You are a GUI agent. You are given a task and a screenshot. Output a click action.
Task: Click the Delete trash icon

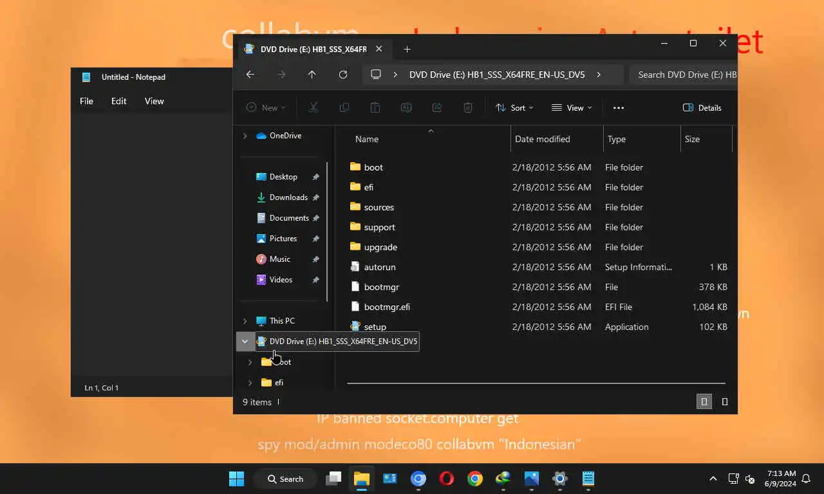468,107
